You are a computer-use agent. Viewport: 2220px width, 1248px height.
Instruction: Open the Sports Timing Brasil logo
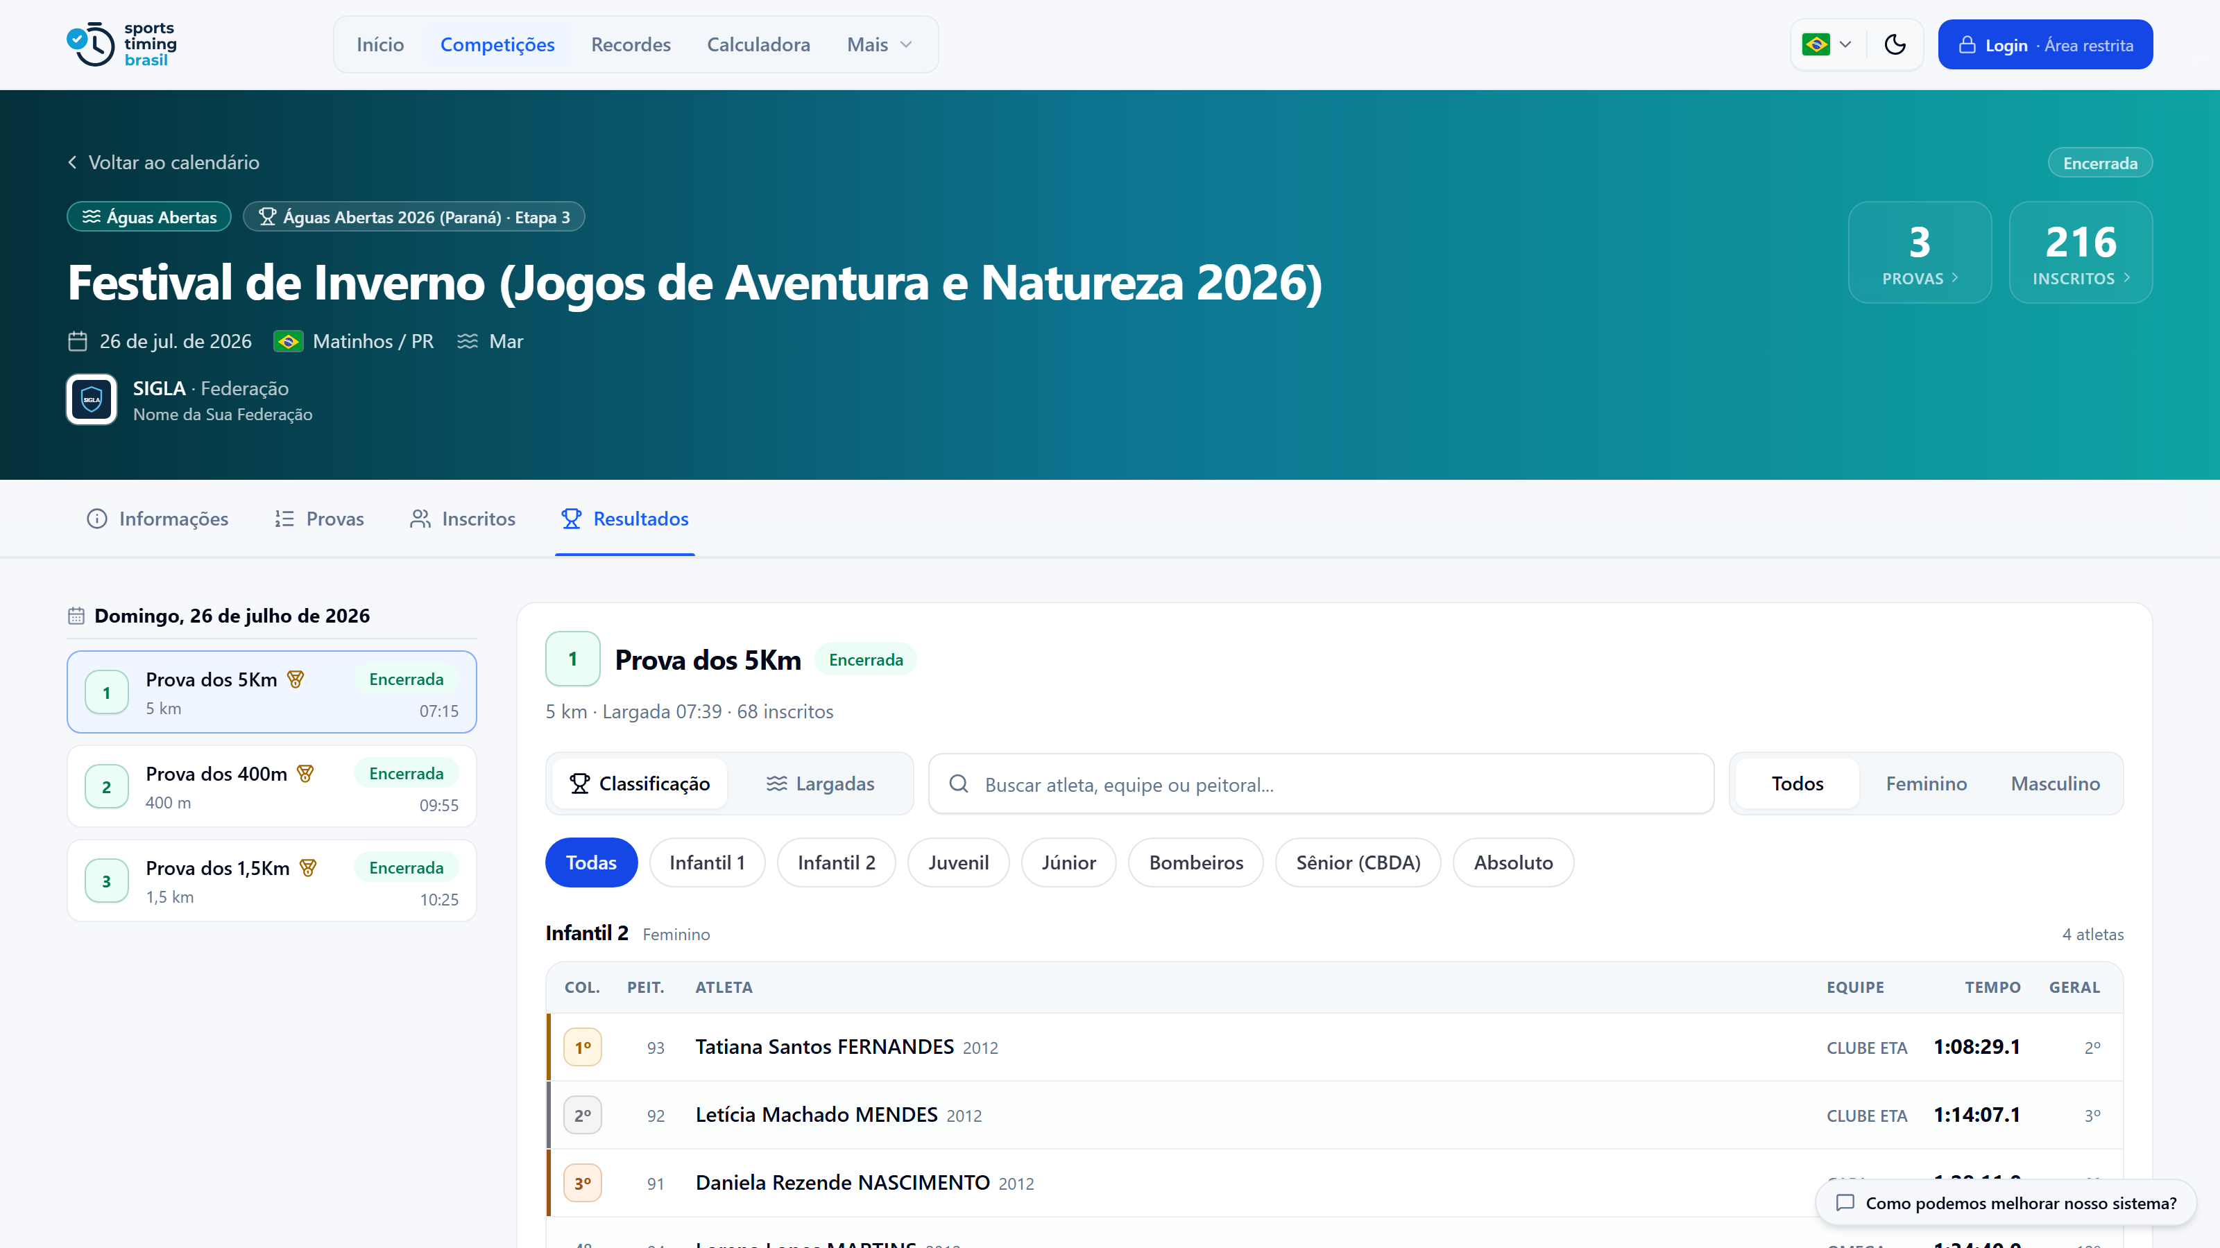[x=121, y=44]
